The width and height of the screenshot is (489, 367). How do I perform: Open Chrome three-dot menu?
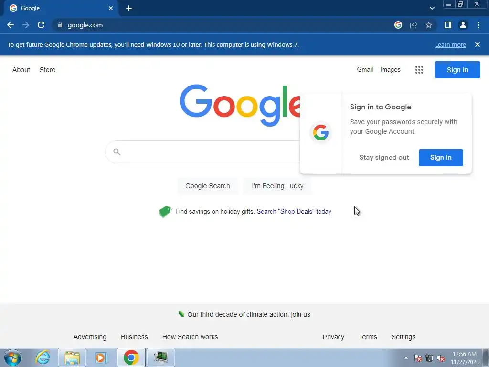click(x=478, y=25)
